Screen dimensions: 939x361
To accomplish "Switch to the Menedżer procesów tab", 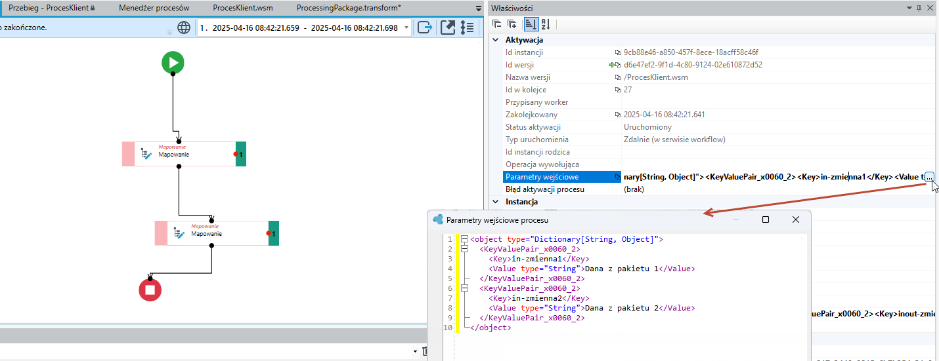I will (x=154, y=8).
